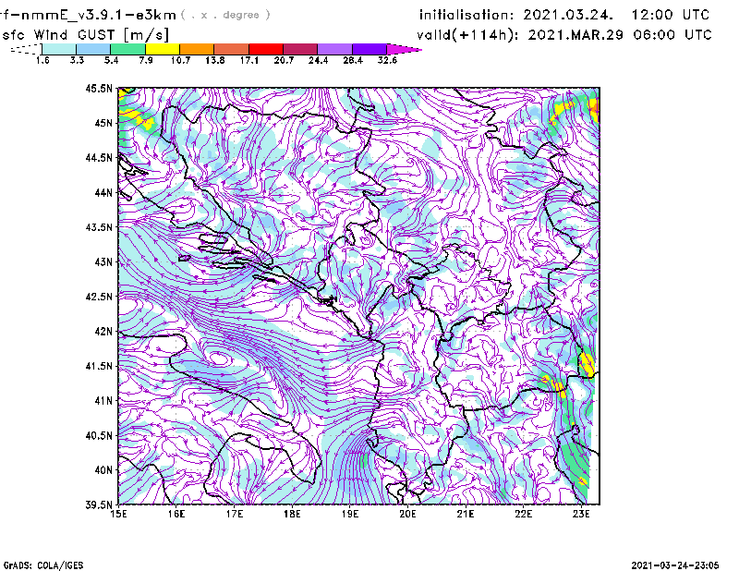The height and width of the screenshot is (571, 739).
Task: Click the initialisation date '2021.03.24.'
Action: (568, 15)
